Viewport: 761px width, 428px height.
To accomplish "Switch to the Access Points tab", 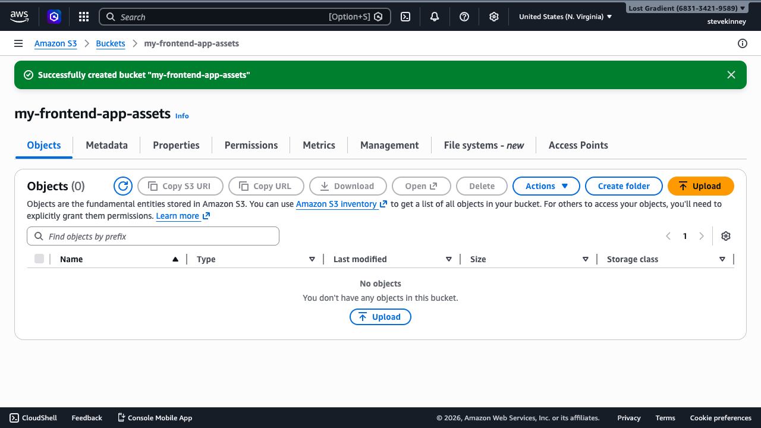I will (578, 145).
